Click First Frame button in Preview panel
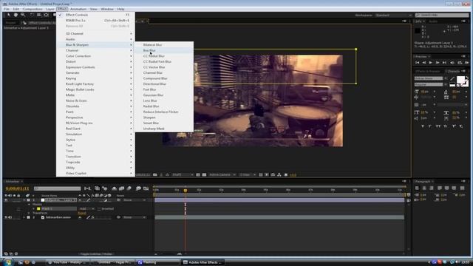Screen dimensions: 473x266 coord(417,63)
